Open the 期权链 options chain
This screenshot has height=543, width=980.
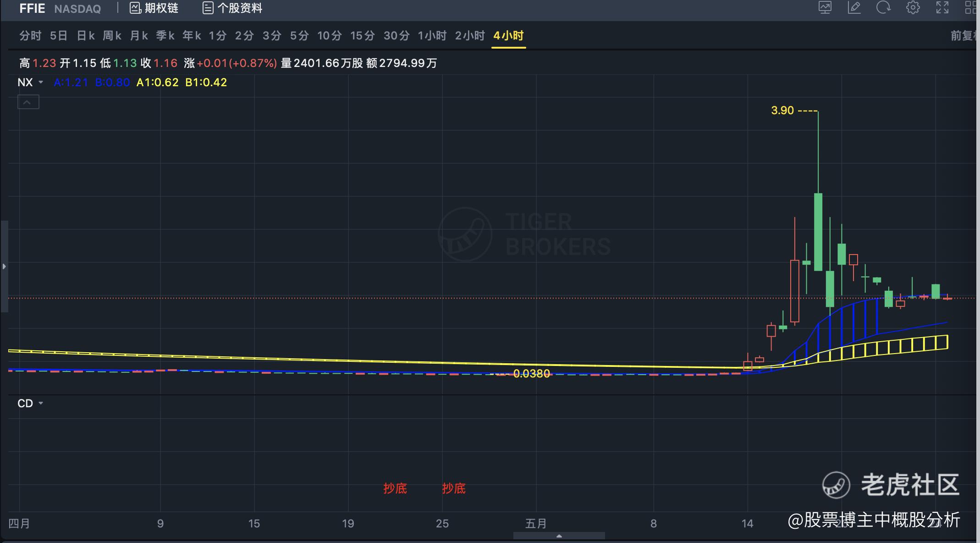(154, 8)
